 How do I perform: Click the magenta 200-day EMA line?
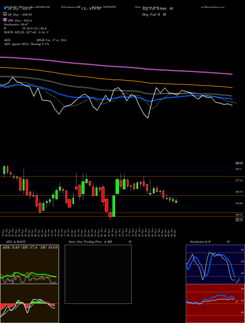pos(116,66)
